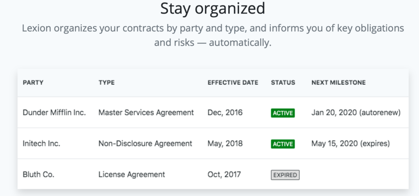Click the NEXT MILESTONE column header
Screen dimensions: 419x196
(x=338, y=83)
